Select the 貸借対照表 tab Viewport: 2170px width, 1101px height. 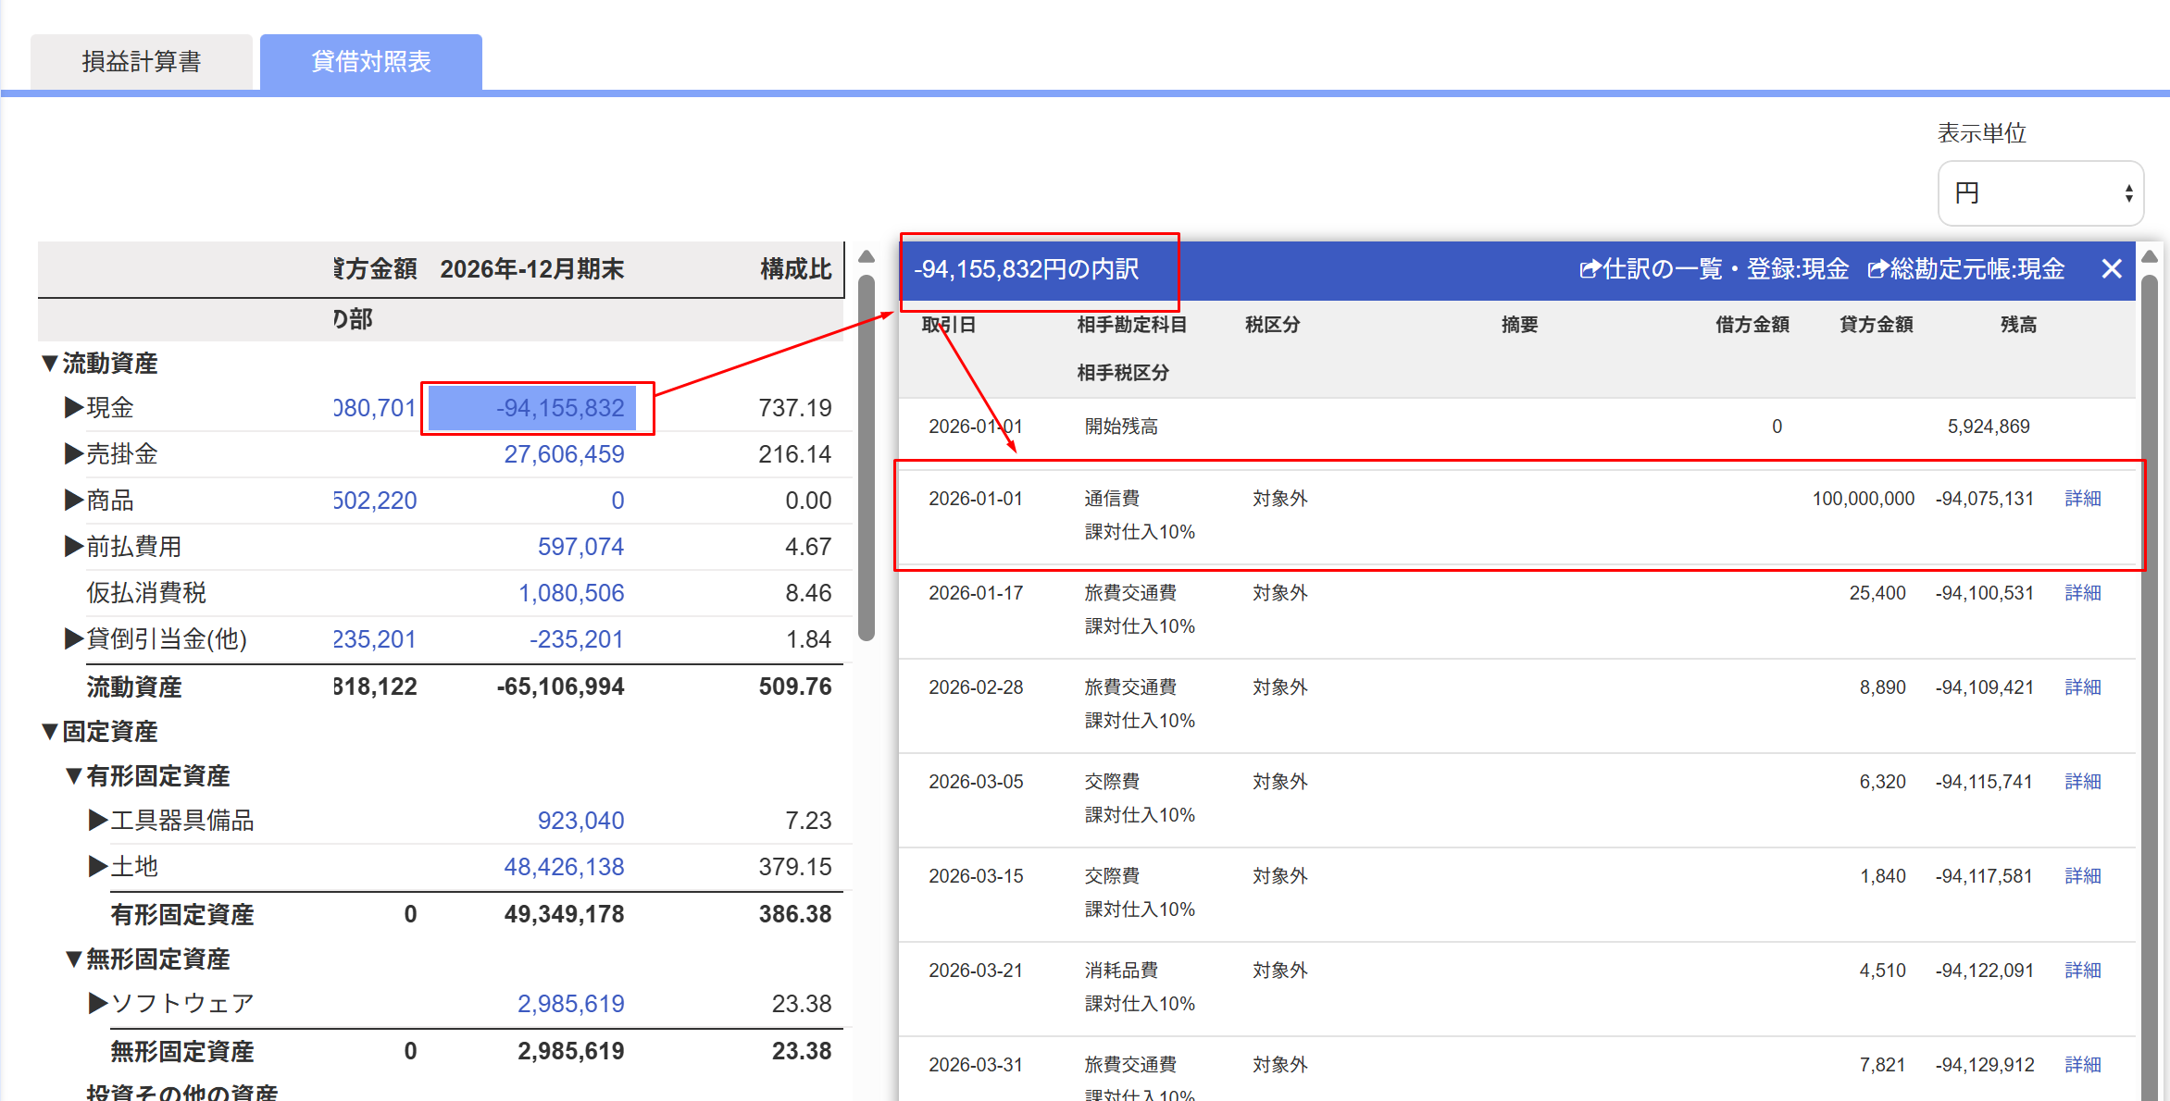coord(371,62)
